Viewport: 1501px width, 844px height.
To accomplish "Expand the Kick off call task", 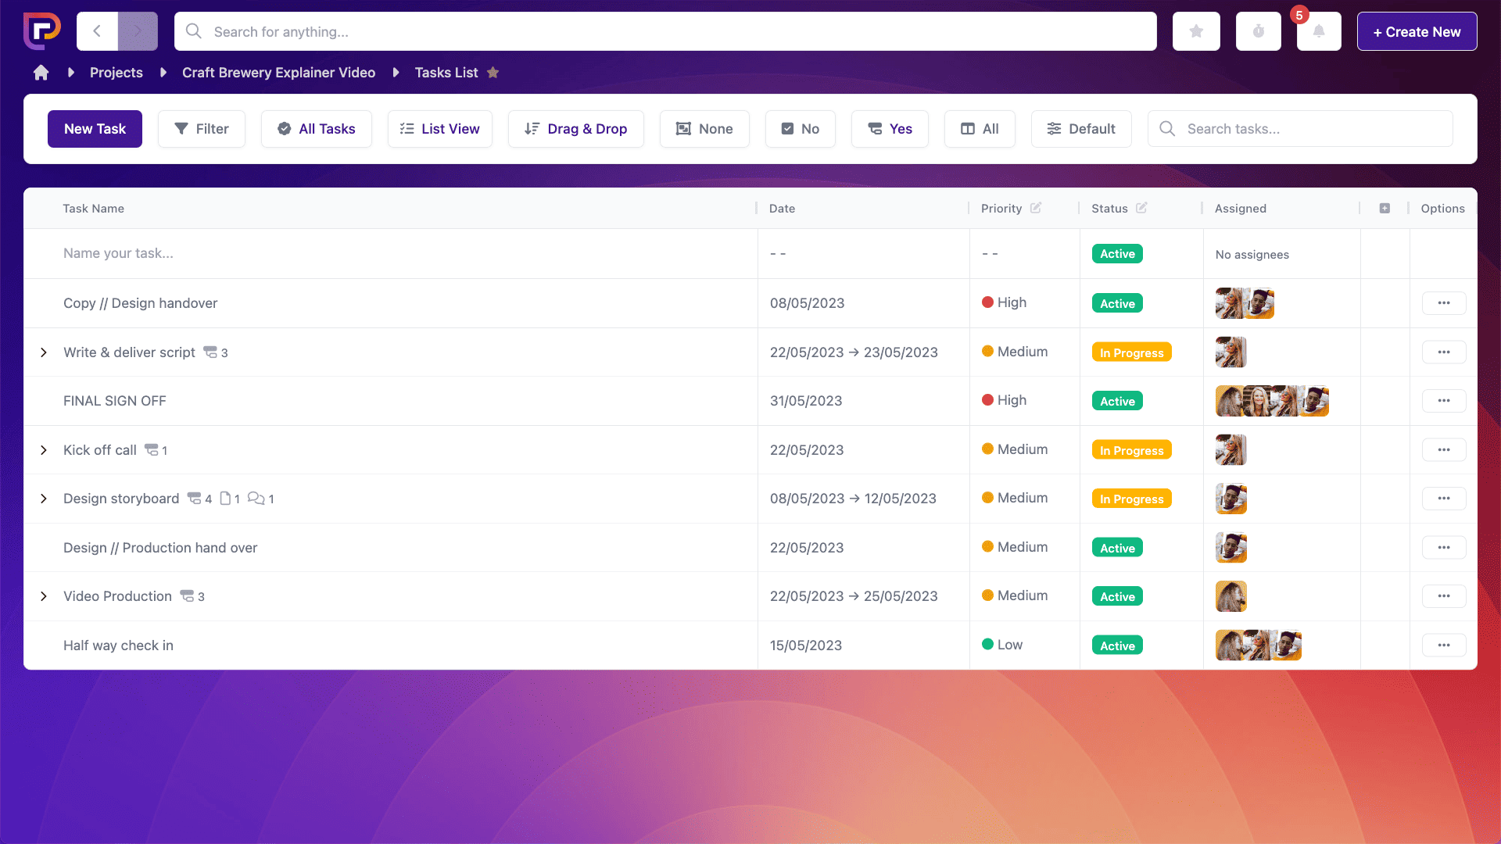I will 44,450.
